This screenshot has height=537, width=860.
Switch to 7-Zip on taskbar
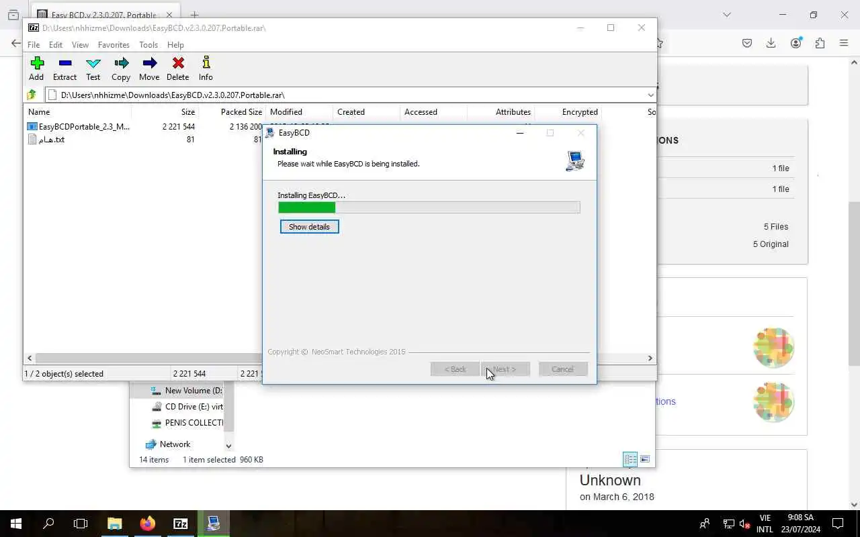click(x=180, y=524)
